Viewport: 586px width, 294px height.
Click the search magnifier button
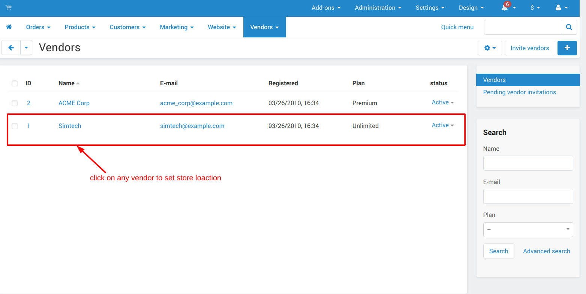[569, 27]
